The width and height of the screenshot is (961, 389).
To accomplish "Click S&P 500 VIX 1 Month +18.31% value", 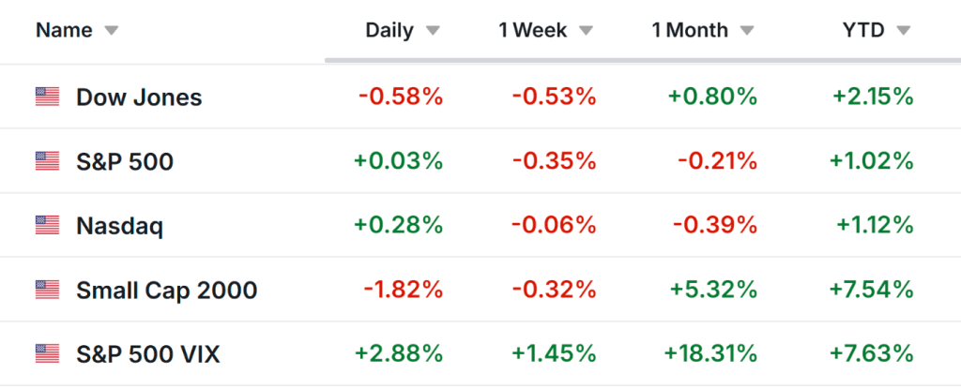I will coord(709,353).
